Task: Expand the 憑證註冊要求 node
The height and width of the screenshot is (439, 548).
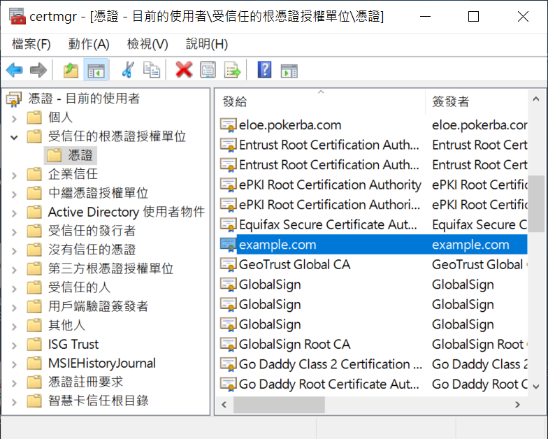Action: click(x=14, y=383)
